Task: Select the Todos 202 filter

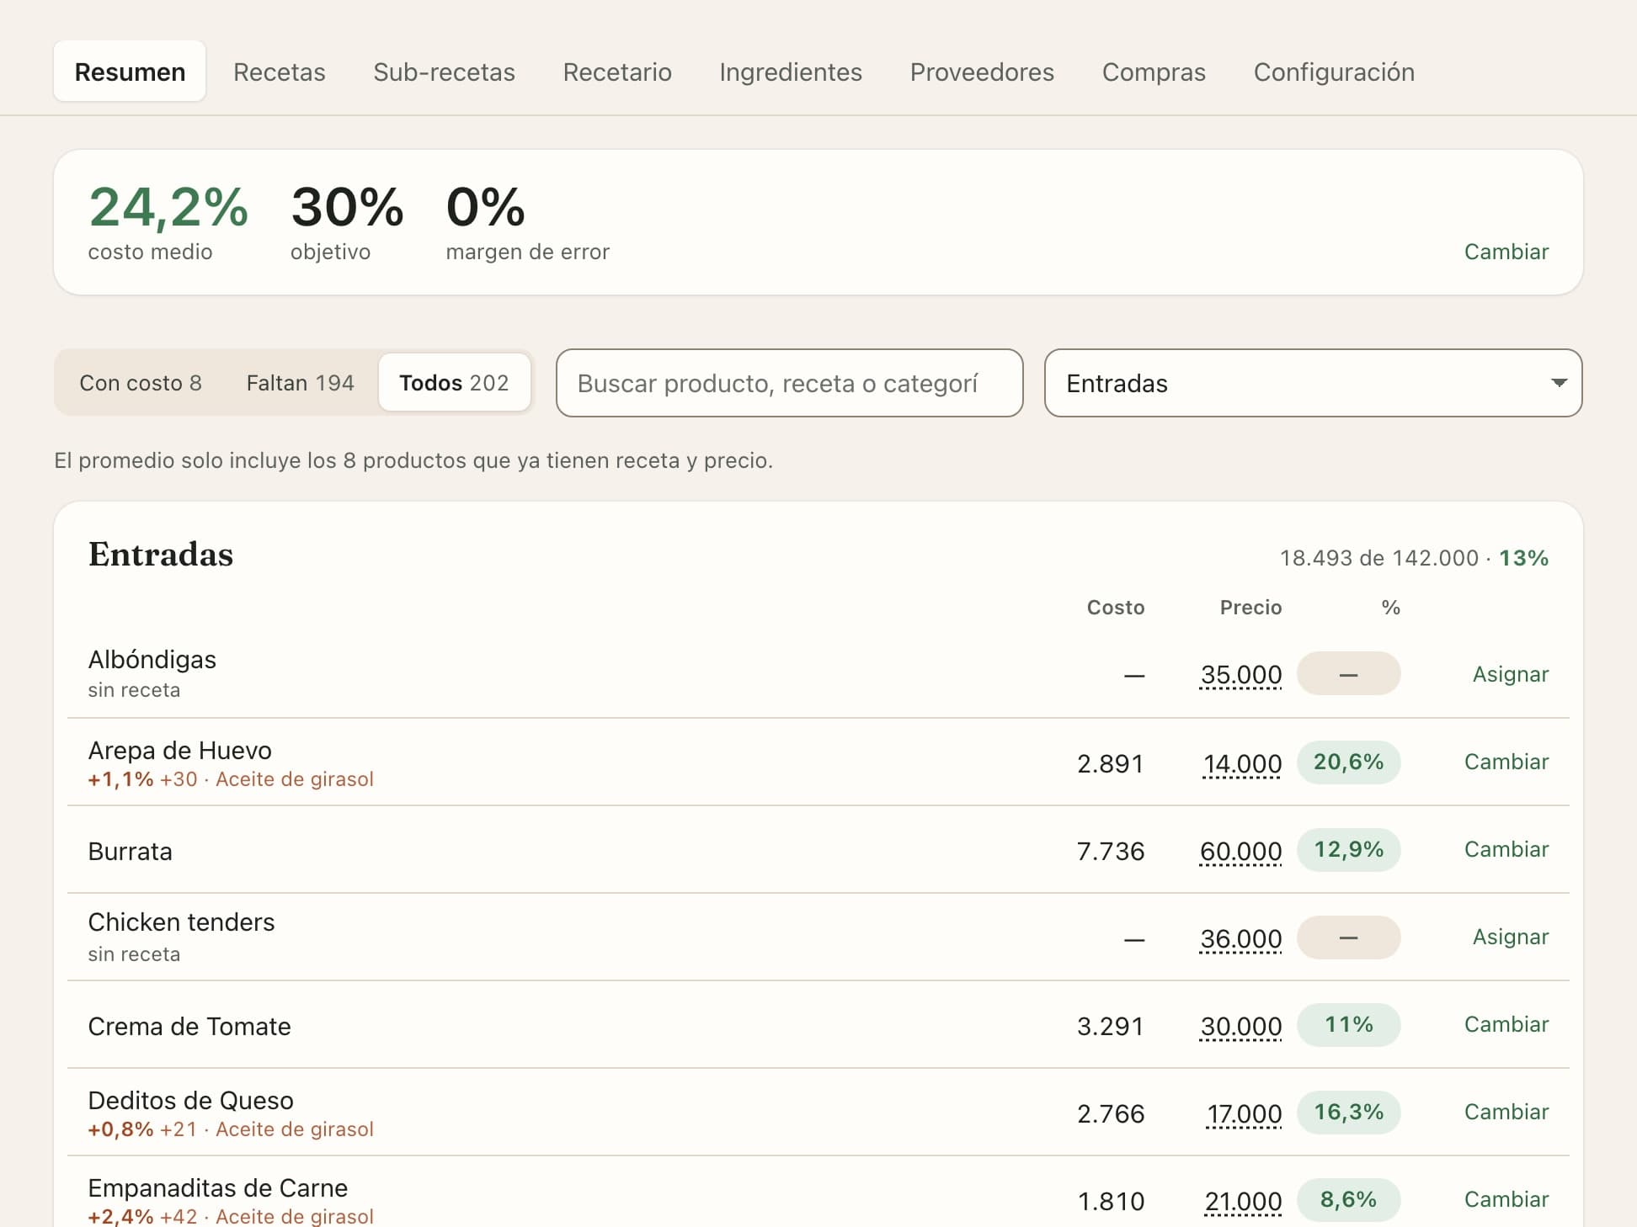Action: coord(454,383)
